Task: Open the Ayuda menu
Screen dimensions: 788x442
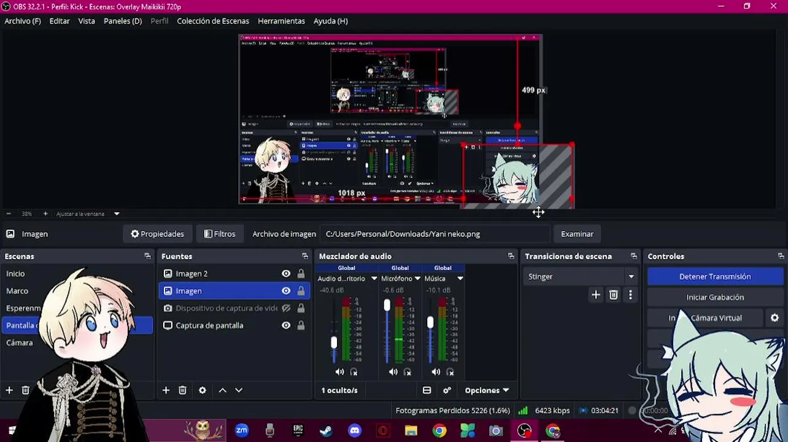Action: 331,21
